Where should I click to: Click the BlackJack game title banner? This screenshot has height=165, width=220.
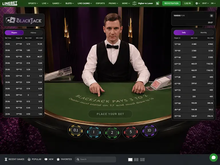pos(24,20)
